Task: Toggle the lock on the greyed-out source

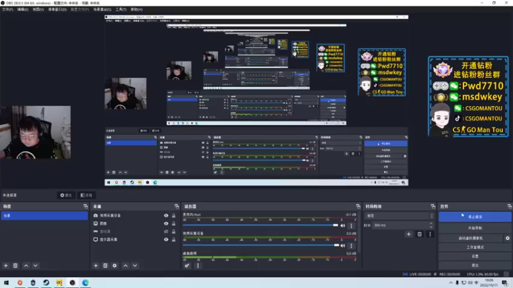Action: [x=173, y=232]
